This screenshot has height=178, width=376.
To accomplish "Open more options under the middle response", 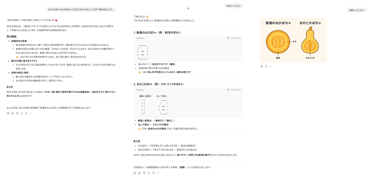I will [x=158, y=173].
